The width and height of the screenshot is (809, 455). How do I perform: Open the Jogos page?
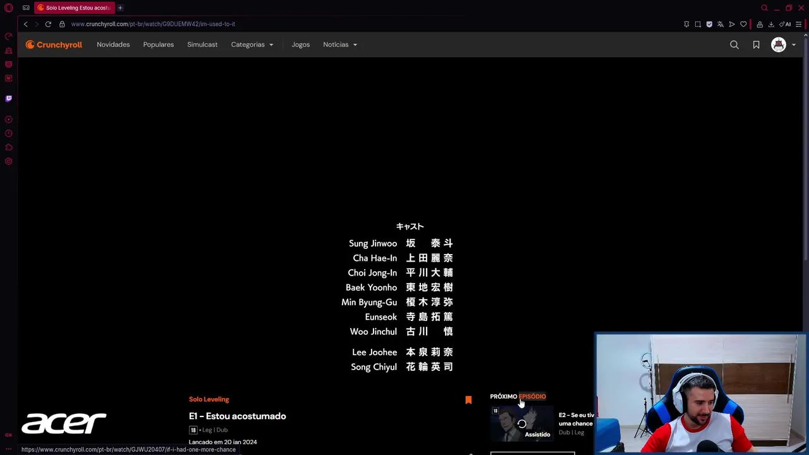[x=300, y=45]
